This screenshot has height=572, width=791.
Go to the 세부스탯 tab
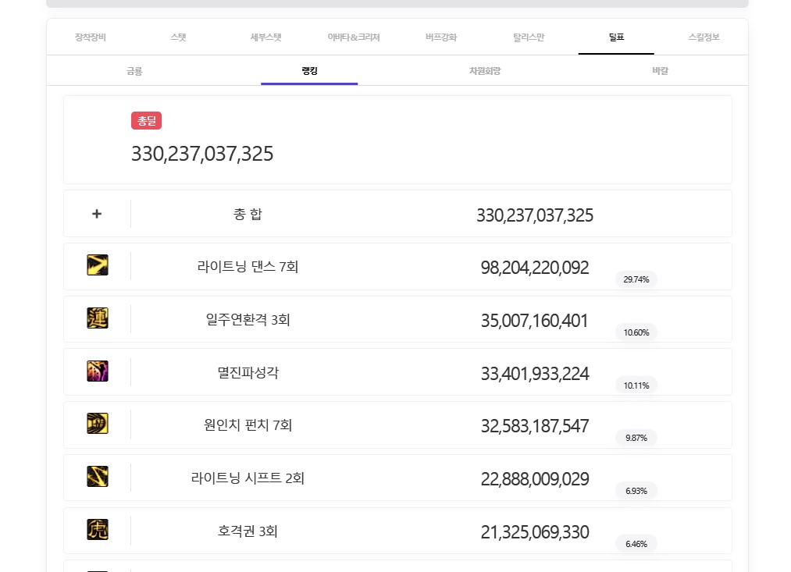265,37
